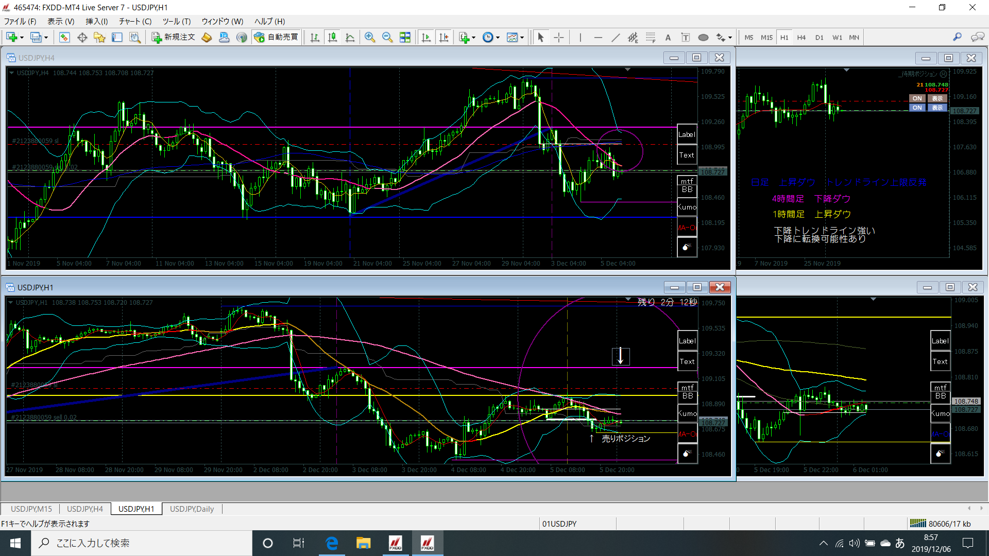The image size is (989, 556).
Task: Tile chart windows icon
Action: point(405,38)
